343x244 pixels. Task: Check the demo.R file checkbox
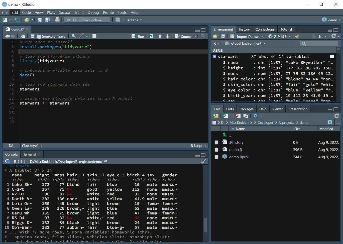[x=216, y=150]
